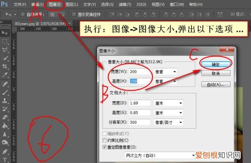Open the View (视图) menu
Screen dimensions: 251x163
pos(158,5)
